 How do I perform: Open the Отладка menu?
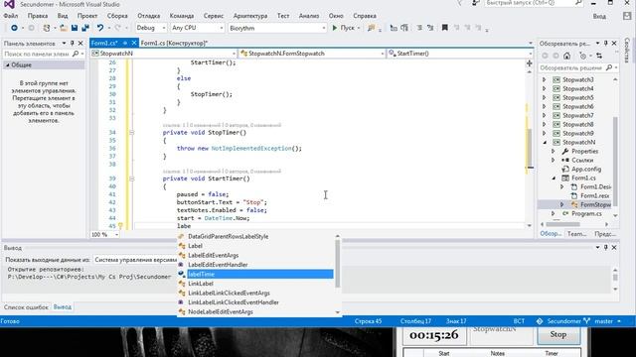pyautogui.click(x=148, y=16)
